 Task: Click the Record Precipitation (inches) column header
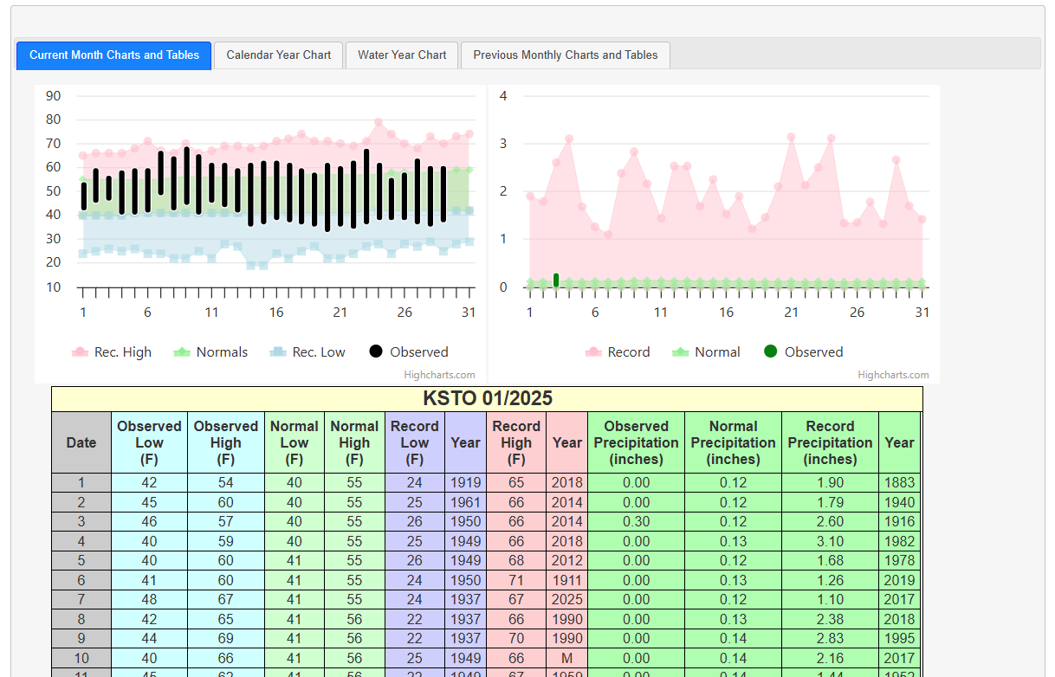(x=830, y=442)
